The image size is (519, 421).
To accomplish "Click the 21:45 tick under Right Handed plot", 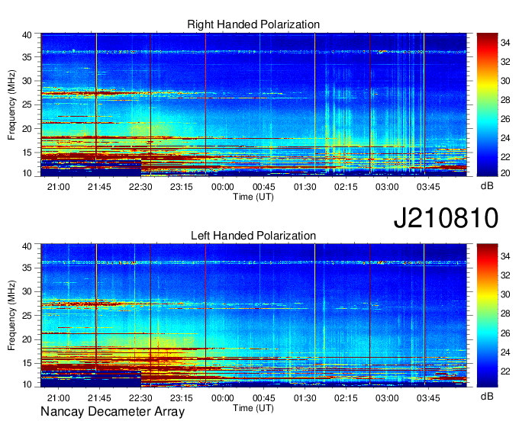I will click(99, 187).
